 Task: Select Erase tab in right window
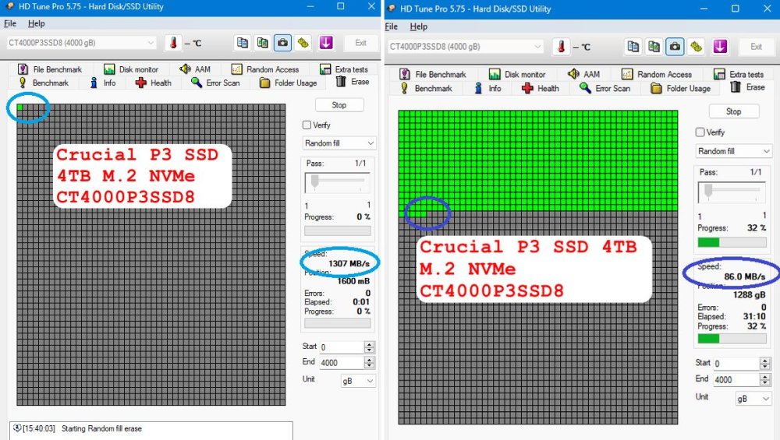coord(748,87)
